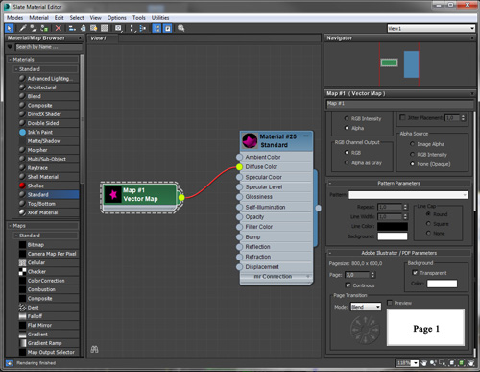Open the Page Transition Mode dropdown
The height and width of the screenshot is (372, 480).
tap(366, 307)
